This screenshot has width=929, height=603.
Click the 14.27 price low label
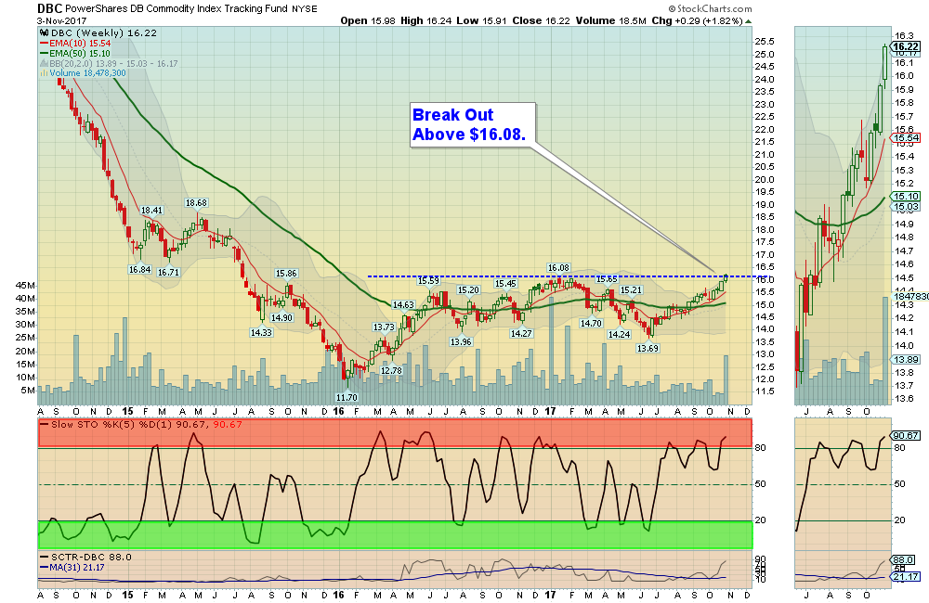[521, 334]
